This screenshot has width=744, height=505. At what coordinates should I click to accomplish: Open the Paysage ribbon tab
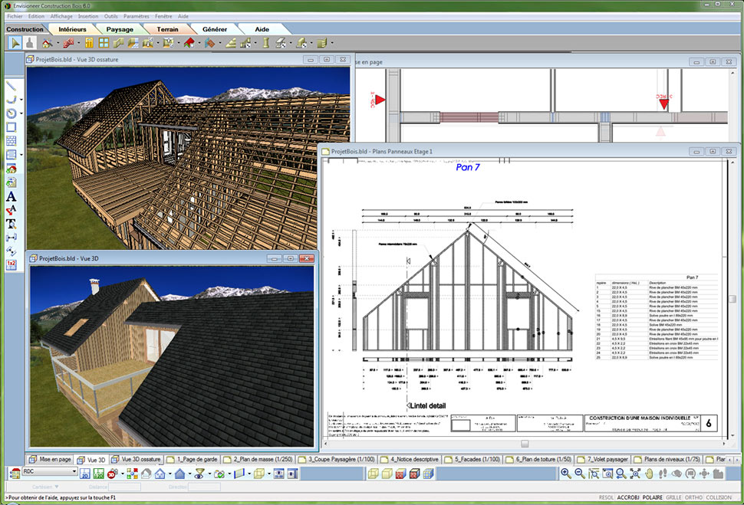(x=120, y=29)
